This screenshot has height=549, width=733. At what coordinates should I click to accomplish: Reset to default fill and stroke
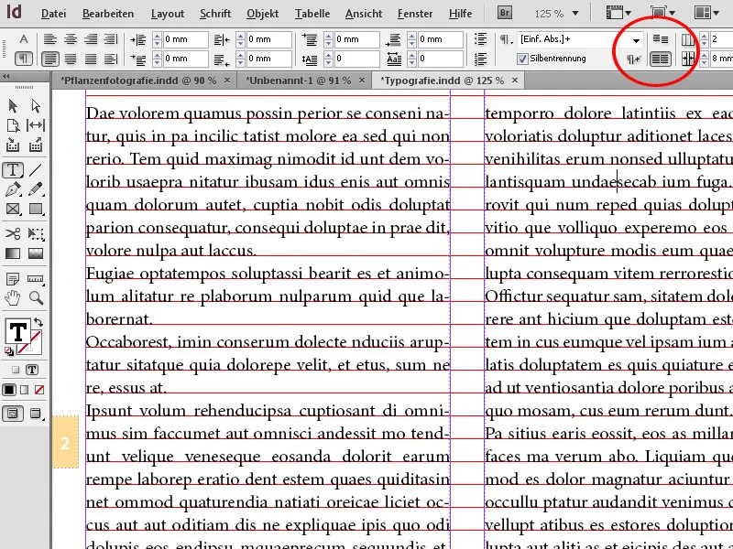(8, 351)
